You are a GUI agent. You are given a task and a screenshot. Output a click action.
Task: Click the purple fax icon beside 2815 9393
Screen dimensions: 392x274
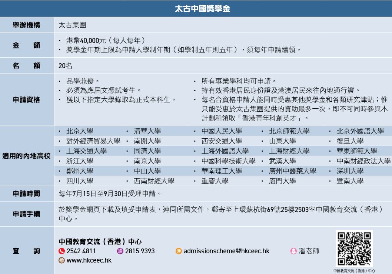pyautogui.click(x=120, y=251)
